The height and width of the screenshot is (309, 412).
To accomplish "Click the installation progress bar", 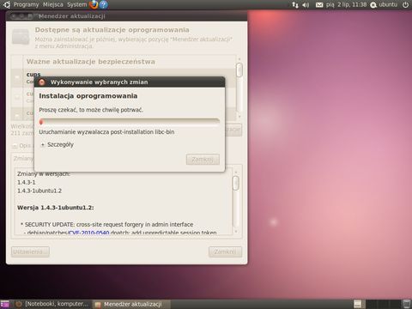I will click(130, 122).
